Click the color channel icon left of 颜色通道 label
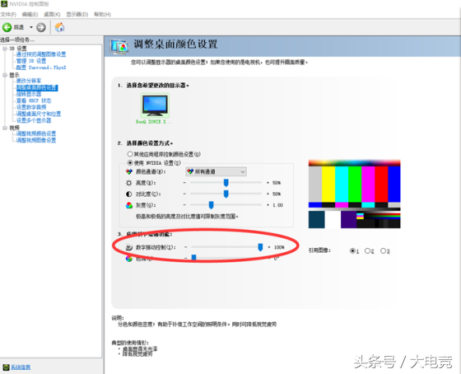 tap(129, 171)
